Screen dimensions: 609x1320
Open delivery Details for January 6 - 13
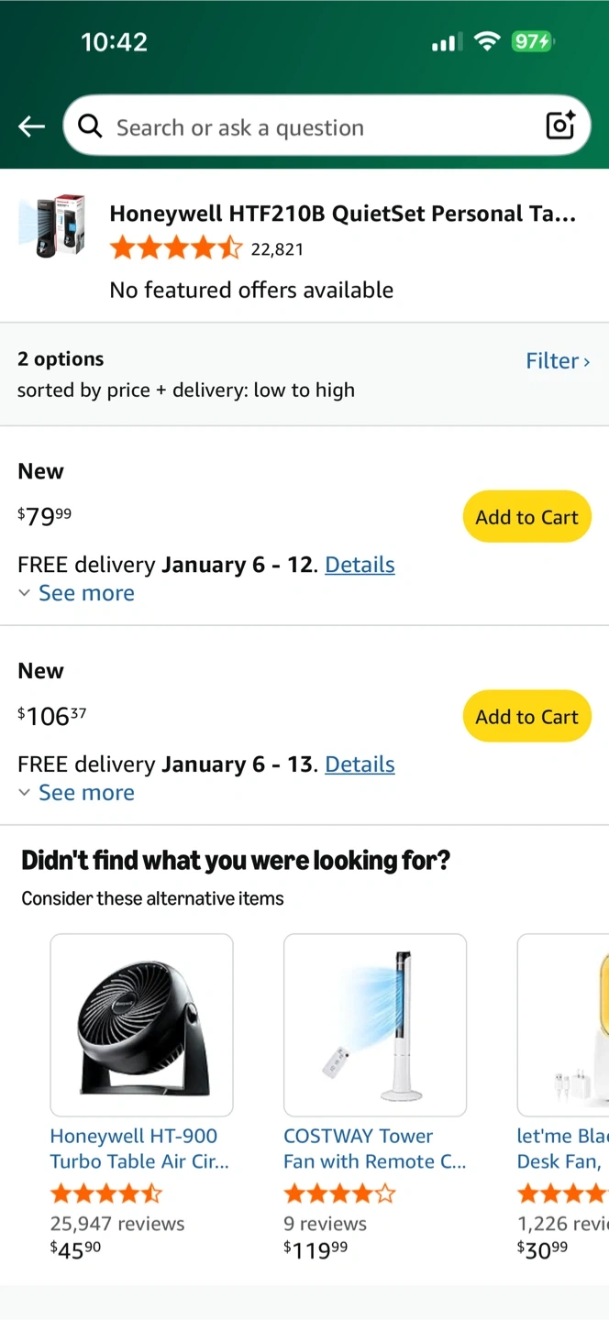point(360,764)
